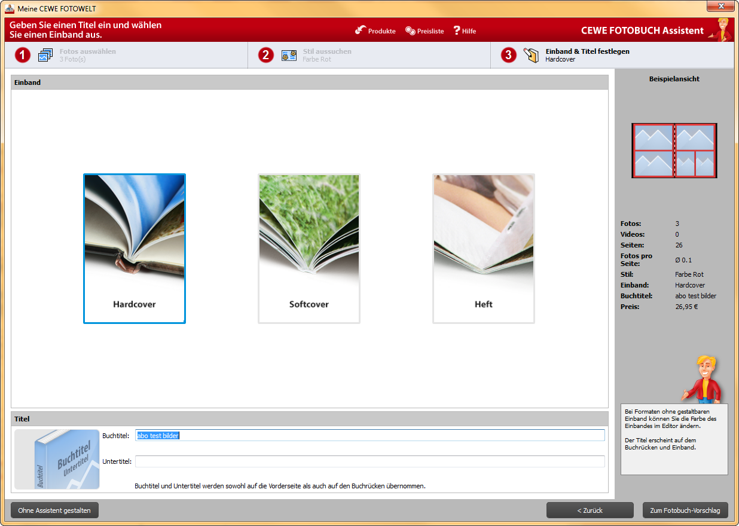
Task: Choose the Heft binding
Action: (484, 249)
